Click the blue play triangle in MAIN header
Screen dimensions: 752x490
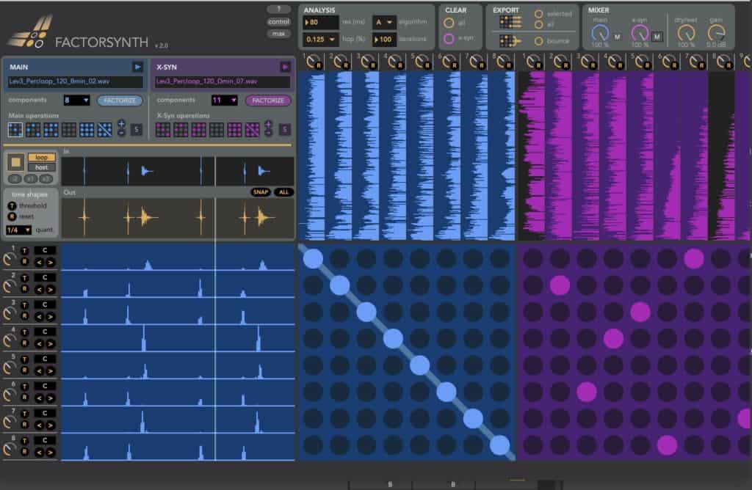137,67
